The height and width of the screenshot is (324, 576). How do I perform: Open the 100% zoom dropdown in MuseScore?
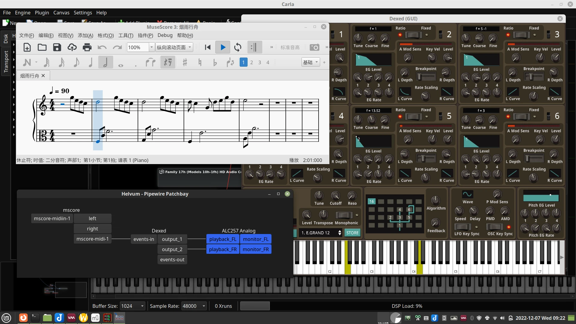point(152,47)
